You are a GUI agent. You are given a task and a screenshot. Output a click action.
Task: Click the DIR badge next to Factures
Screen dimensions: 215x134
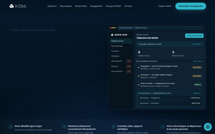pyautogui.click(x=129, y=66)
